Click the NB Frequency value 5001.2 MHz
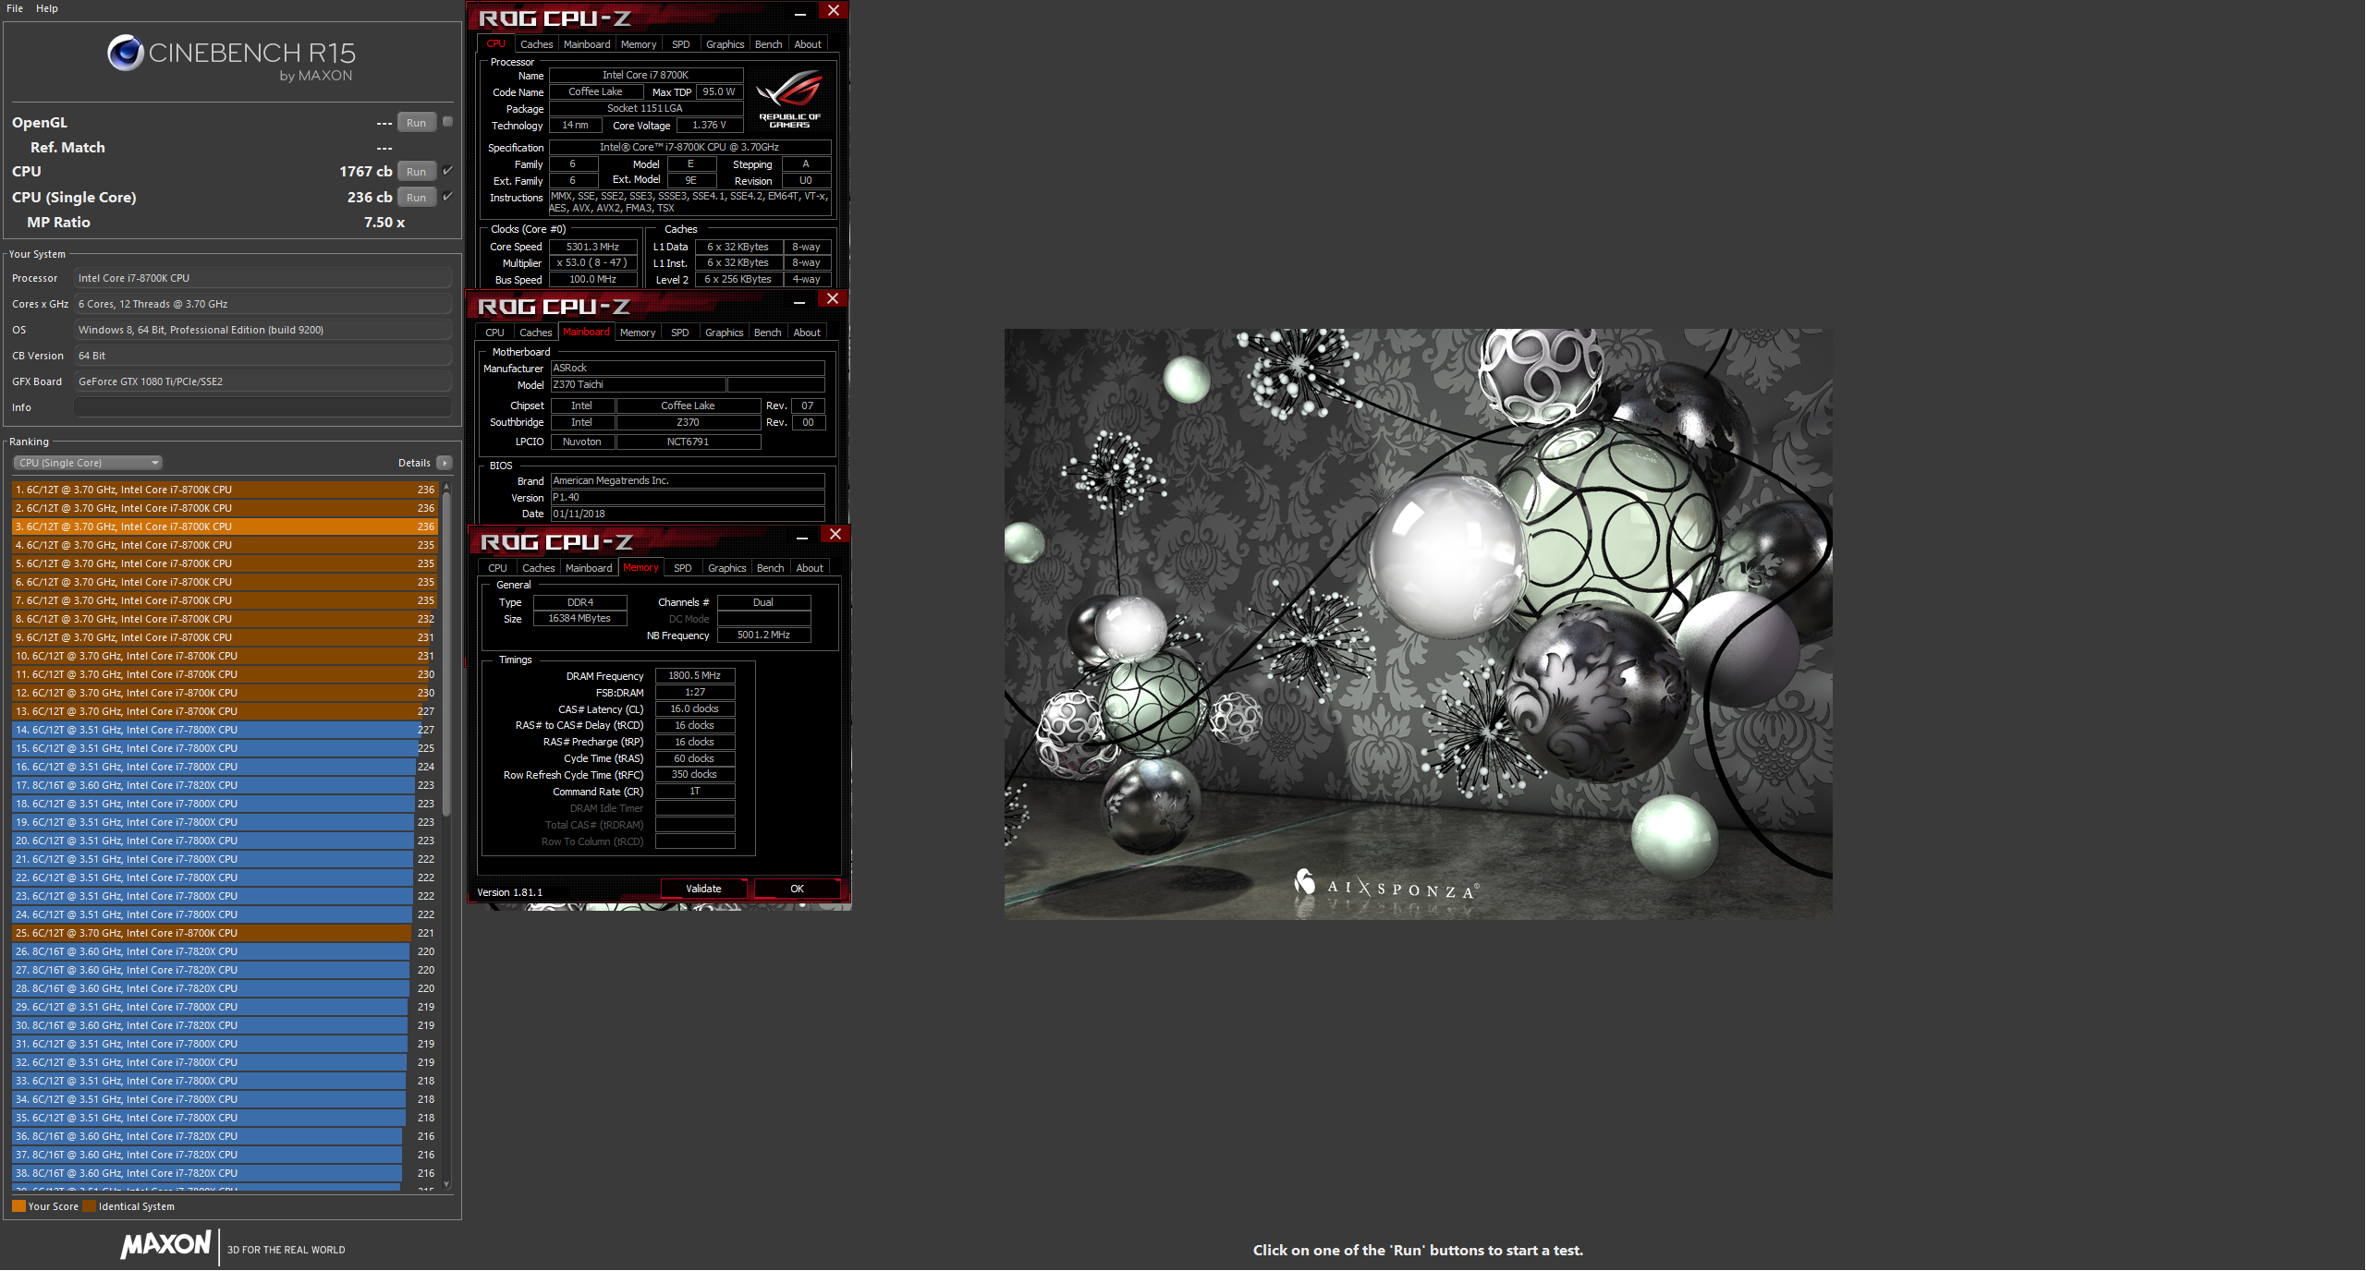 [763, 635]
